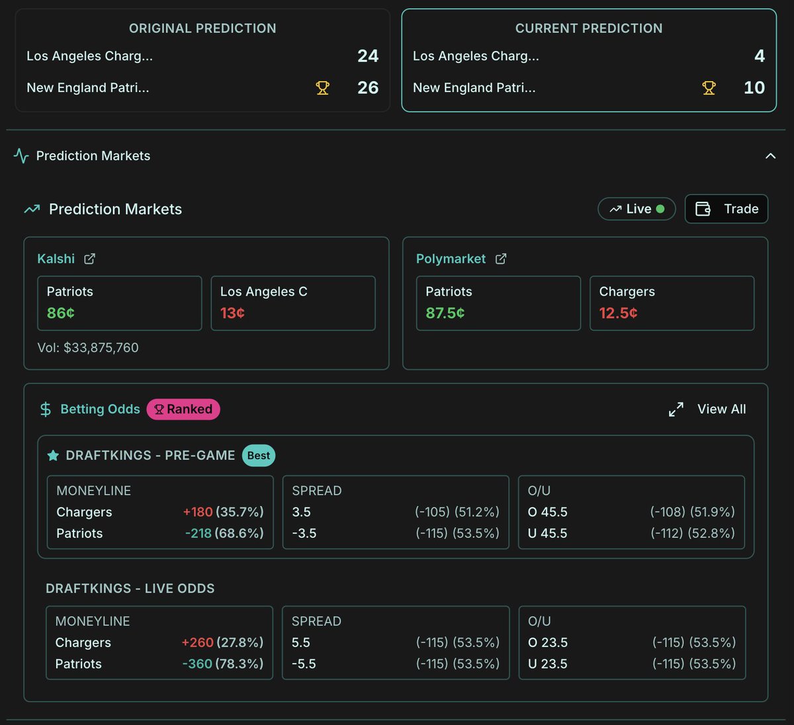Click the View All link
The image size is (794, 725).
[x=721, y=409]
